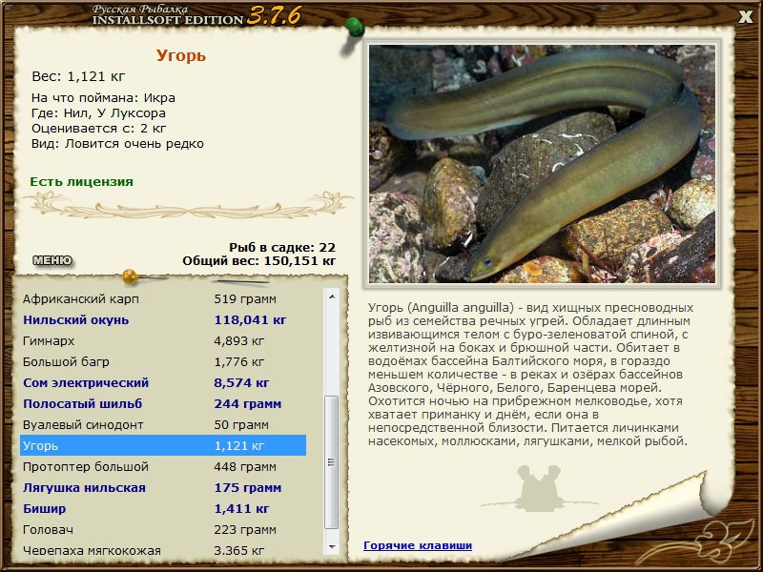This screenshot has width=763, height=572.
Task: Select Африканский карп in the list
Action: pos(163,299)
